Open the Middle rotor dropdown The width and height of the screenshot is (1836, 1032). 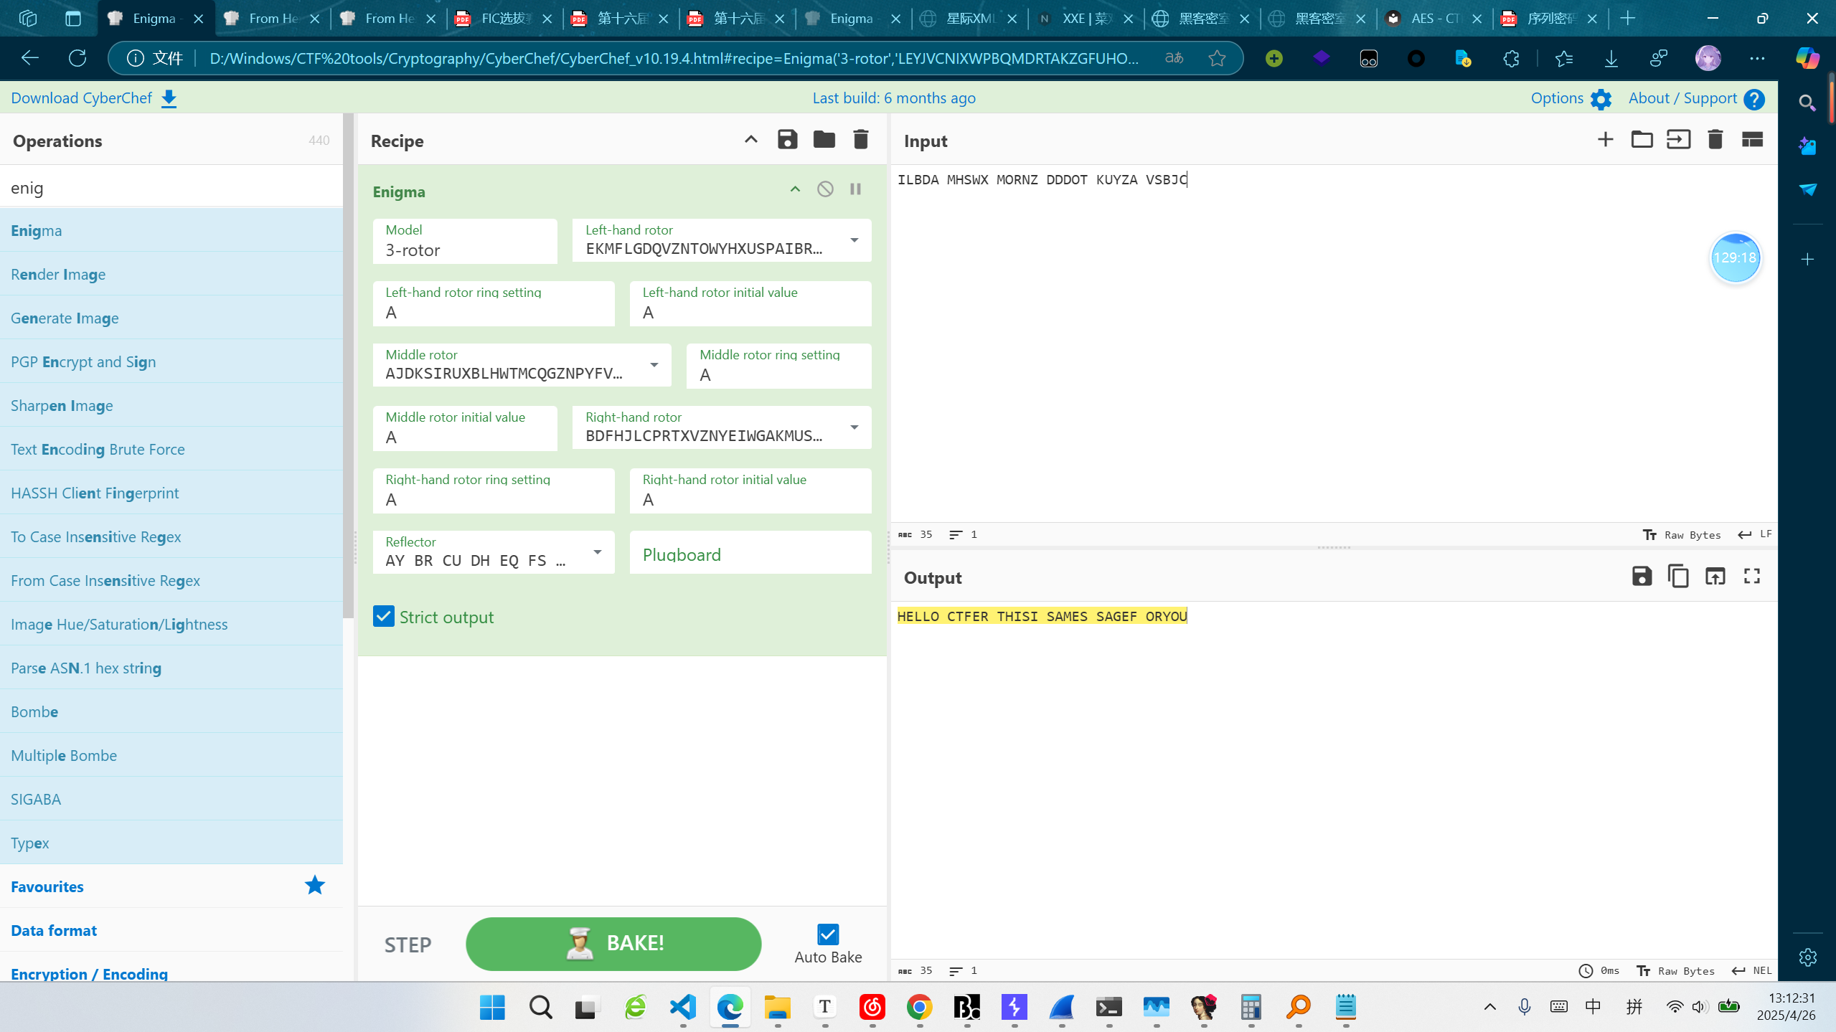[x=654, y=365]
